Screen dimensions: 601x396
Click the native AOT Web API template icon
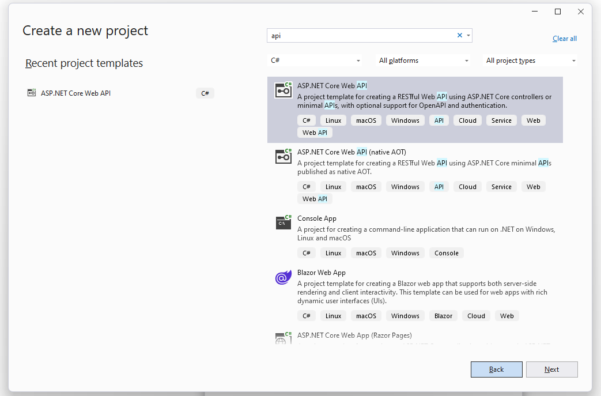point(283,156)
